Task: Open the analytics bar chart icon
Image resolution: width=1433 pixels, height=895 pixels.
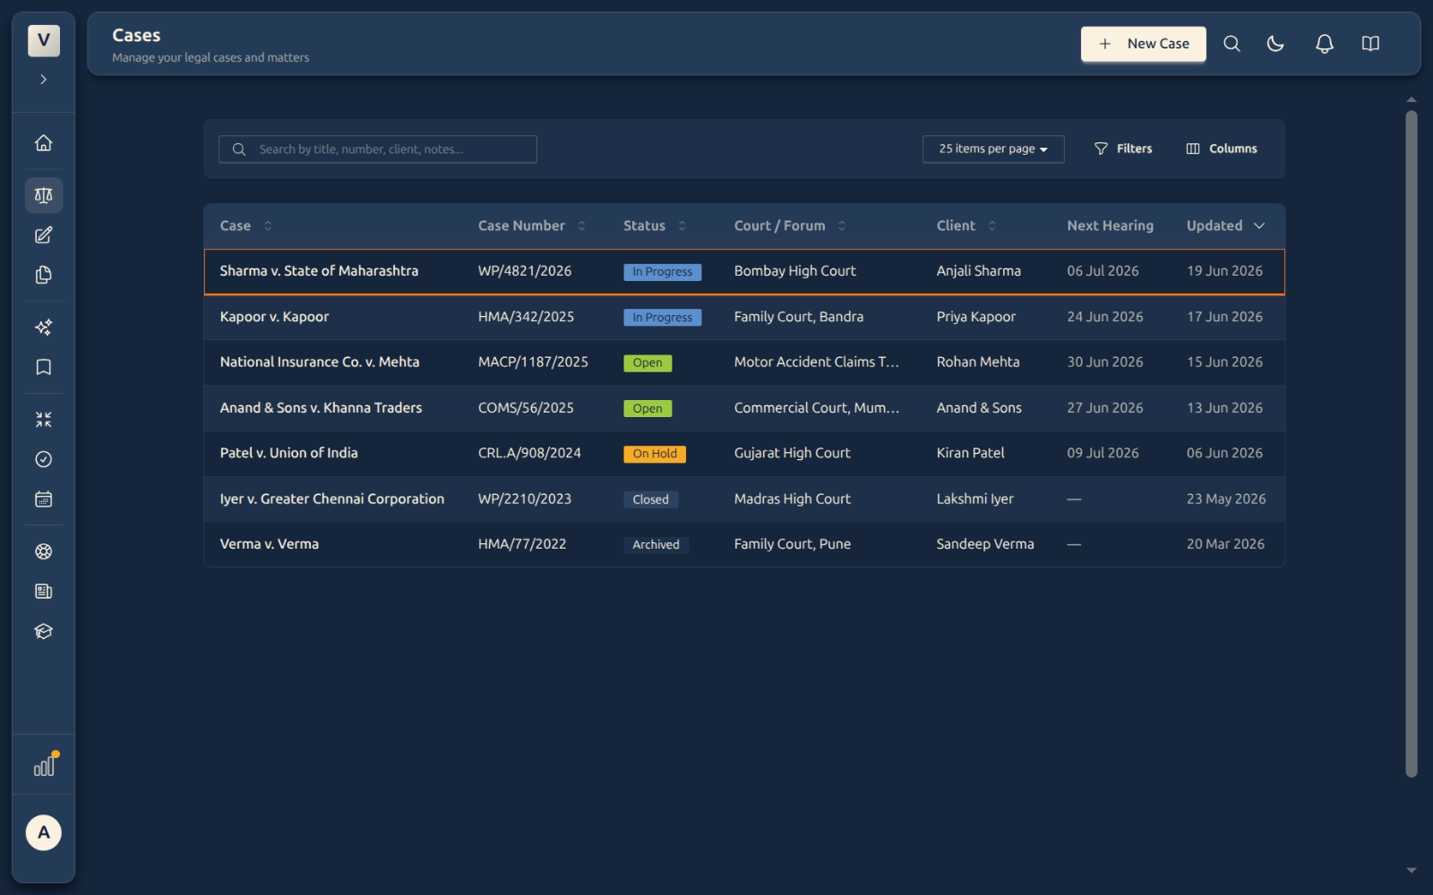Action: [45, 765]
